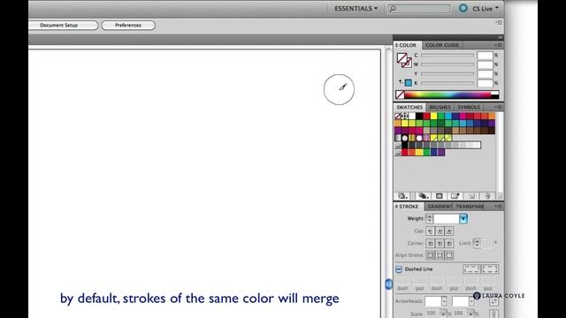This screenshot has height=318, width=566.
Task: Click the stroke Weight stepper arrows
Action: (x=429, y=218)
